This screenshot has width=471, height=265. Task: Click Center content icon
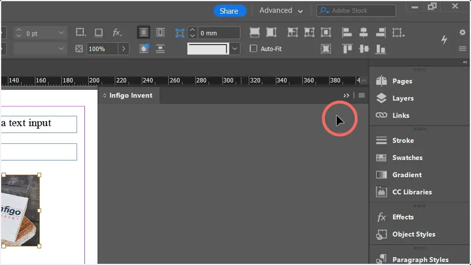click(x=326, y=33)
